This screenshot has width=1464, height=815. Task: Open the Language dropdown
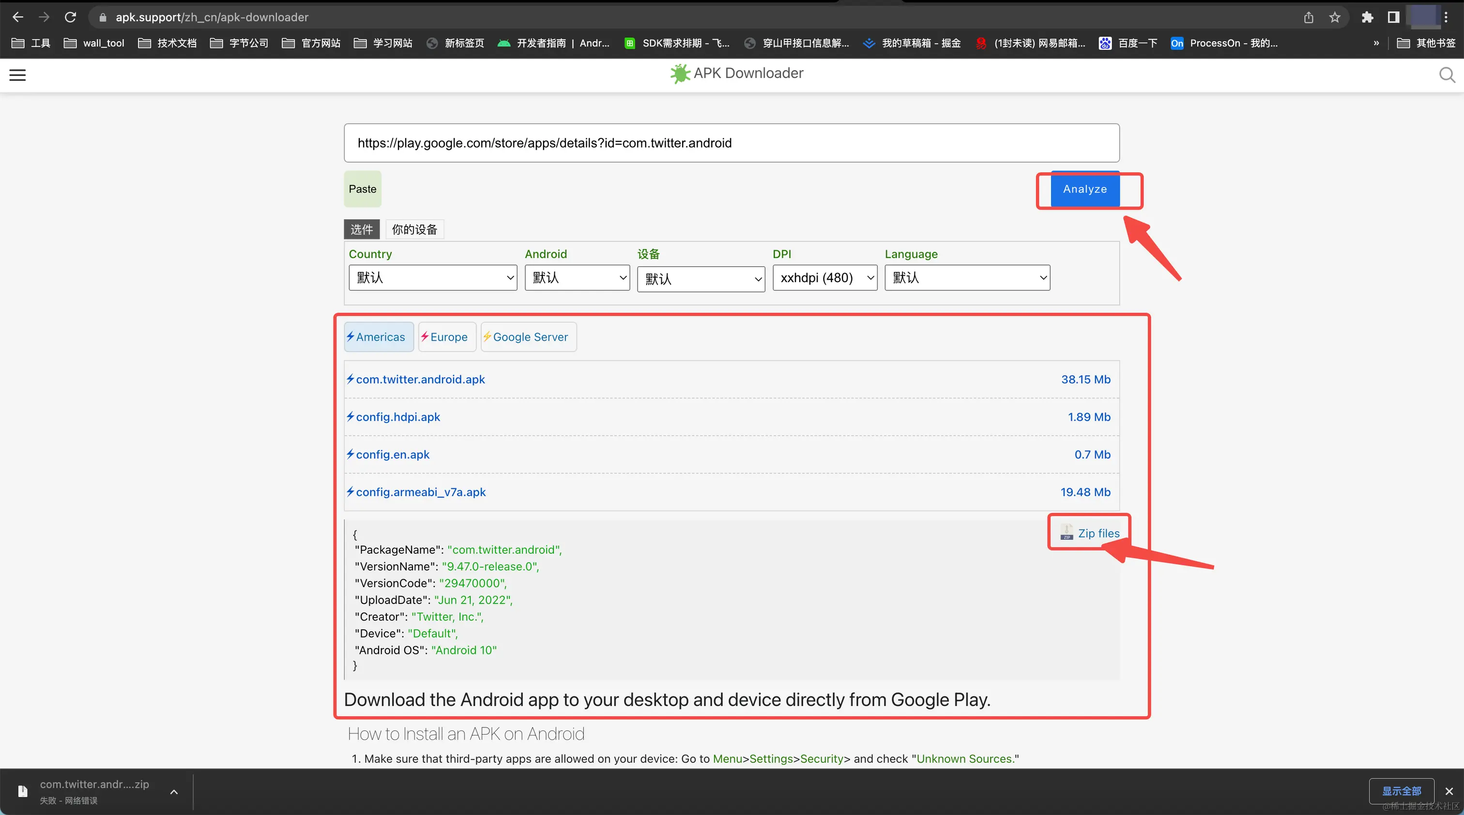pos(967,278)
